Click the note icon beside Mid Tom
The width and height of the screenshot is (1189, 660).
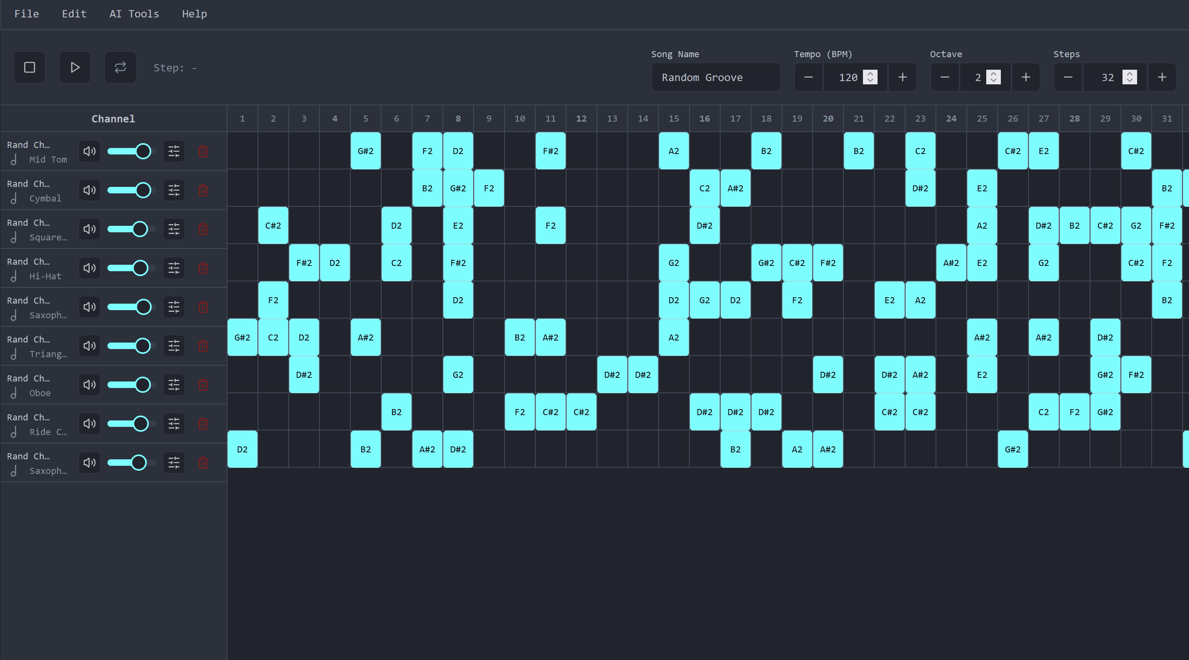(x=14, y=160)
